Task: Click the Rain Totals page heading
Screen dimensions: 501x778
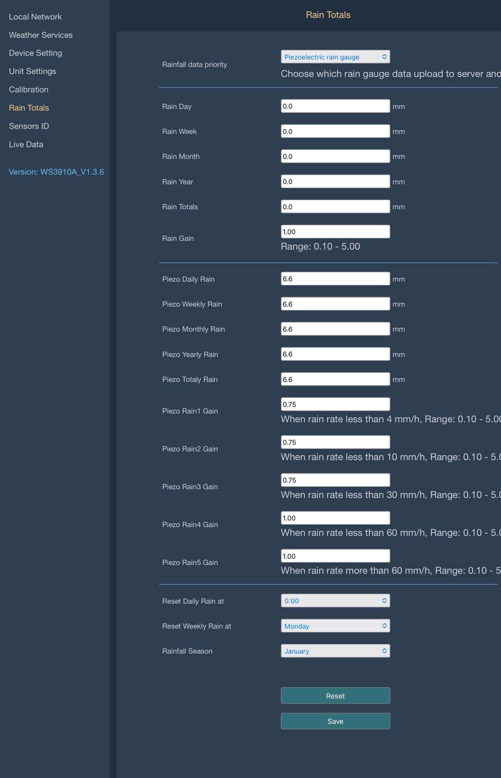Action: [328, 15]
